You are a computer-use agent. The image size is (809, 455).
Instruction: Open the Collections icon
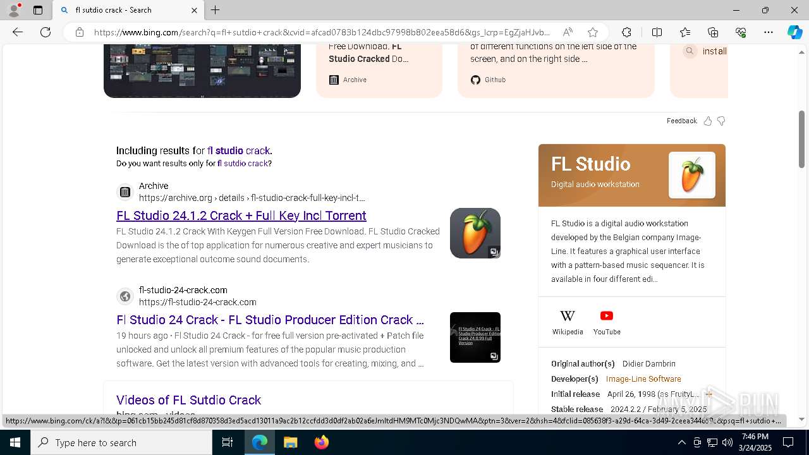click(x=713, y=32)
